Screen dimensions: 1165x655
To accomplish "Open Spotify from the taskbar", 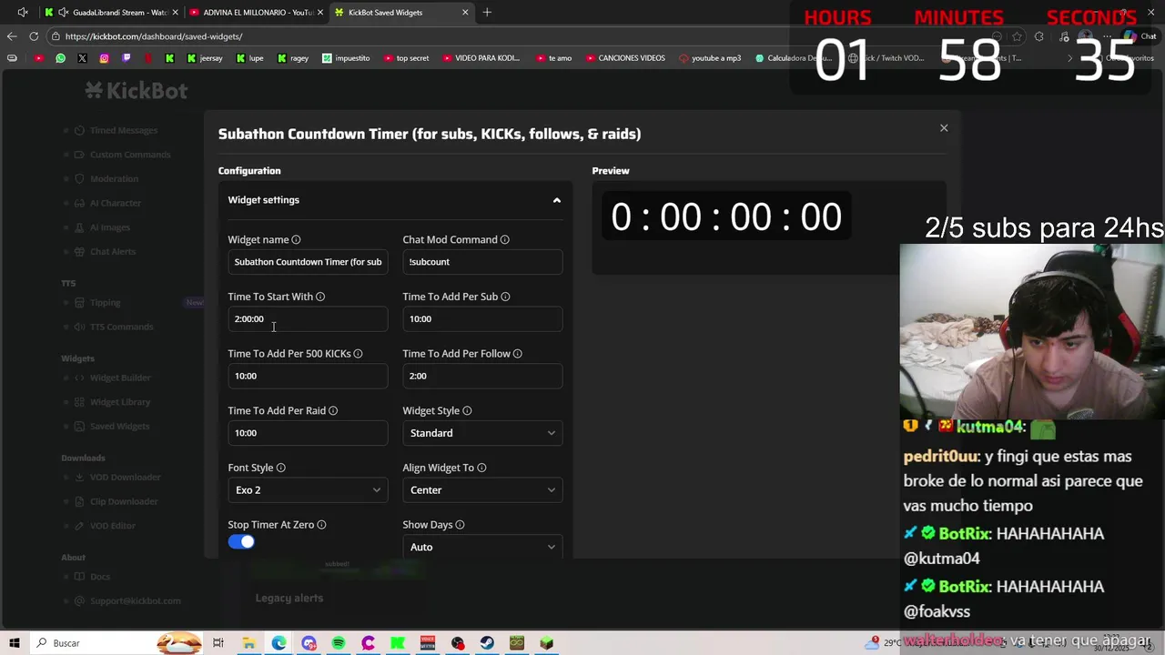I will tap(338, 643).
